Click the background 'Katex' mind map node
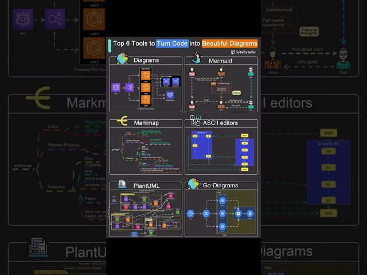The width and height of the screenshot is (367, 275). [90, 198]
